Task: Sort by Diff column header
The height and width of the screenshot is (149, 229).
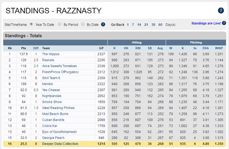Action: [x=36, y=48]
